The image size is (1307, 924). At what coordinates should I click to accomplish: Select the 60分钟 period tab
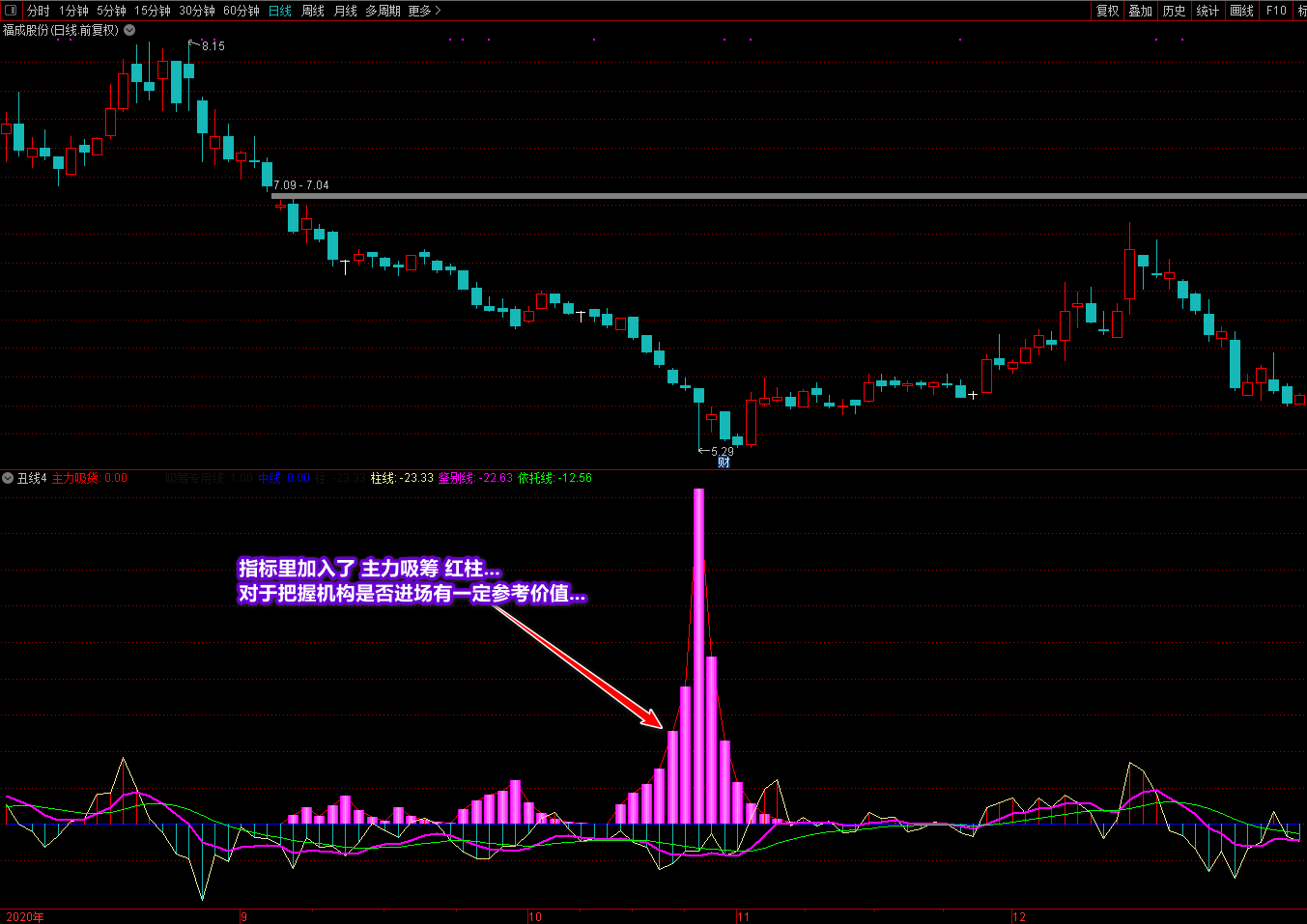click(x=241, y=11)
